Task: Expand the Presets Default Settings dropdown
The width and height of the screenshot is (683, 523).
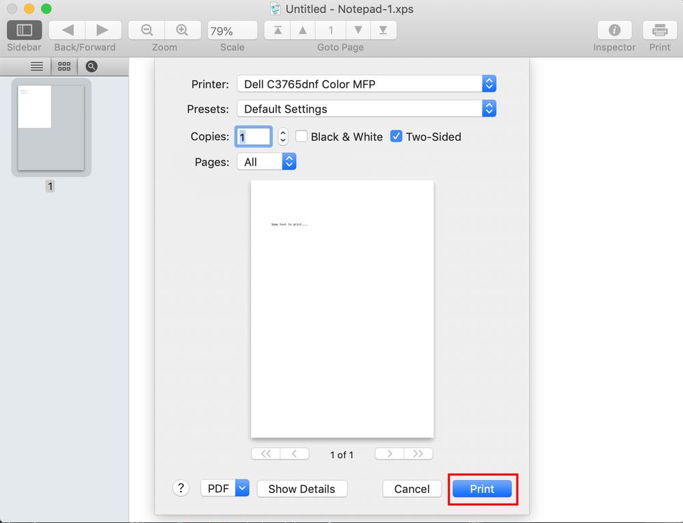Action: point(366,109)
